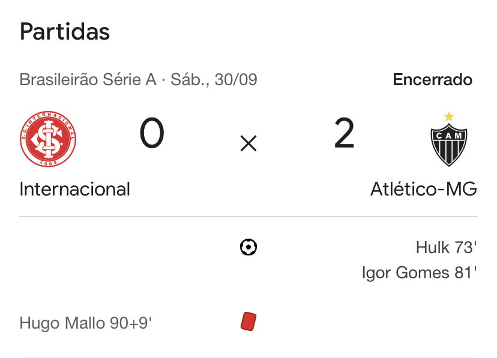The width and height of the screenshot is (497, 358).
Task: Select Hugo Mallo 90+9' card entry
Action: (86, 323)
